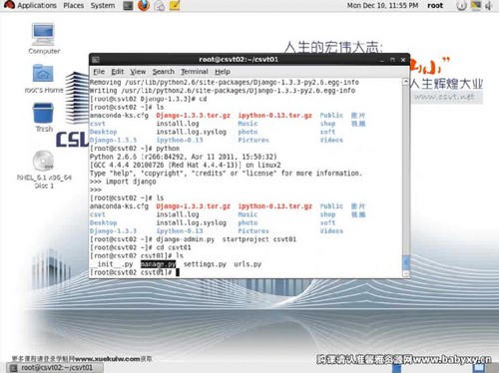Open the RHEL_6.1 x86_64 Disc 1 icon
The height and width of the screenshot is (373, 499).
[x=44, y=170]
